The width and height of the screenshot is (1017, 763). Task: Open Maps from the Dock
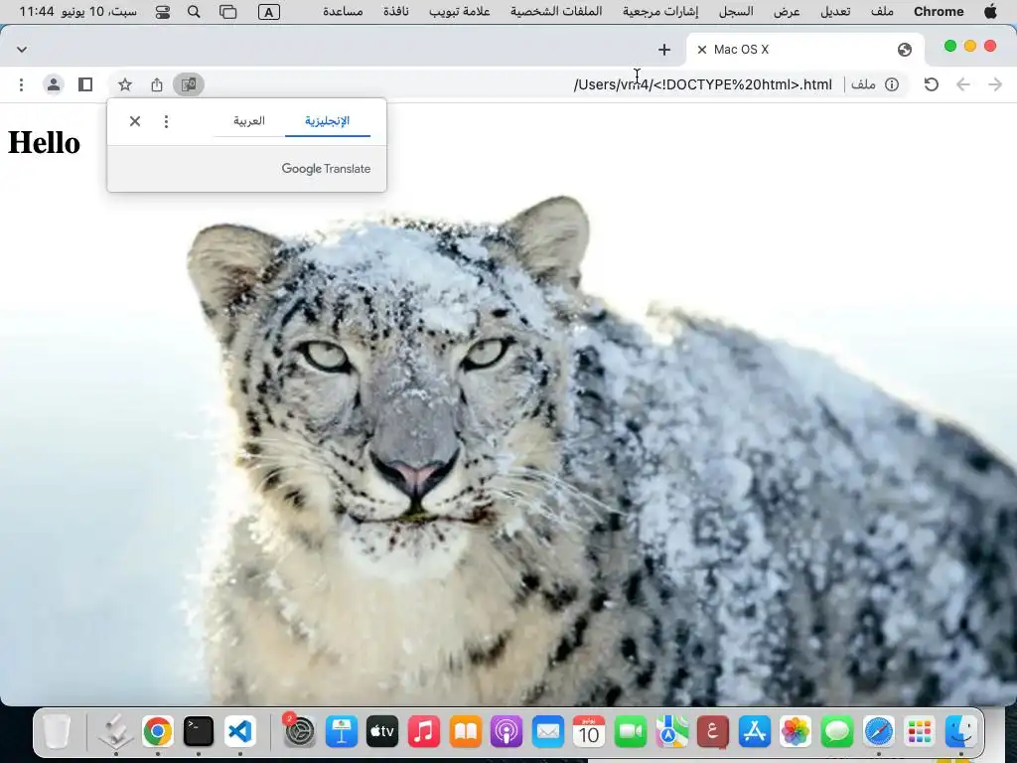[x=671, y=732]
